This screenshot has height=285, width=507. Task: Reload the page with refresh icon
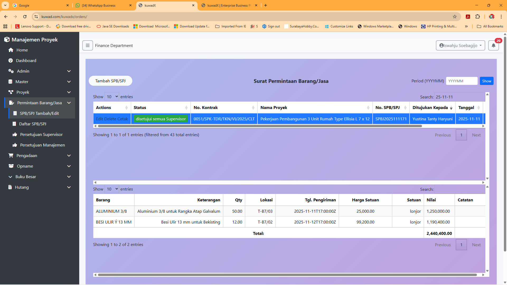[25, 17]
